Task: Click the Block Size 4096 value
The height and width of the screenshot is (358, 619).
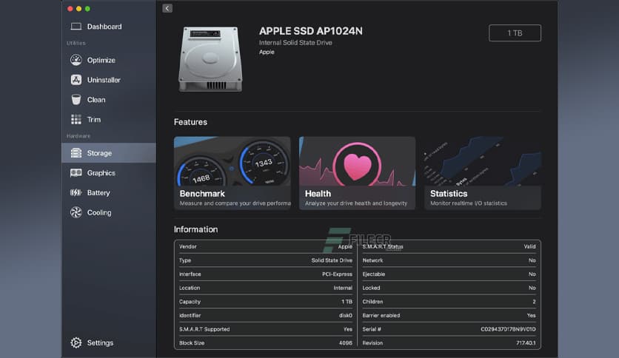Action: 346,343
